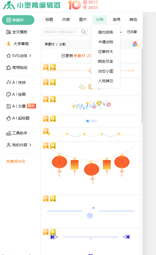
Task: Click 商 badge on blue dots divider
Action: point(53,119)
